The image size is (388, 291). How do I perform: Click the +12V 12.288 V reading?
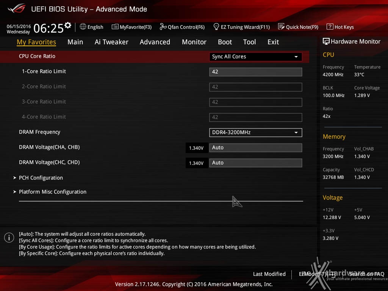tap(332, 217)
